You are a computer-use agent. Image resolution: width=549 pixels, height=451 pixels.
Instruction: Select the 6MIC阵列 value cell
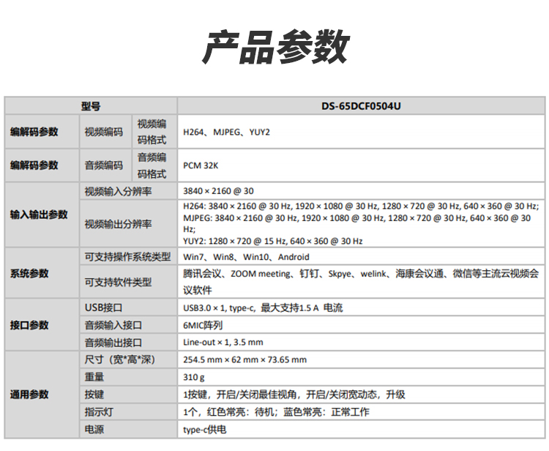(361, 325)
